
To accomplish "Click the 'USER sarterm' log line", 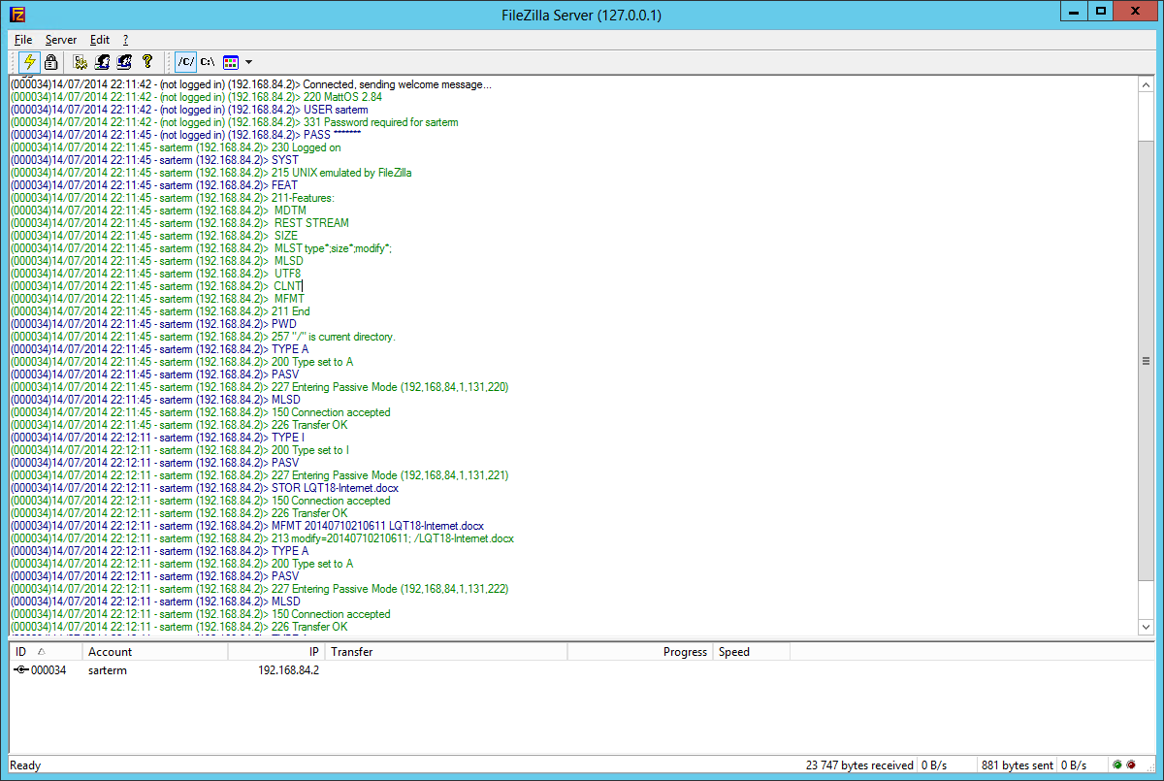I will (189, 110).
